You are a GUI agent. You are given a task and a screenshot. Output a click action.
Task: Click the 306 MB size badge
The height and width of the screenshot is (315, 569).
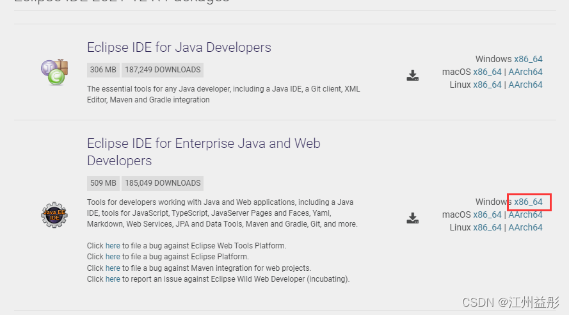pyautogui.click(x=103, y=70)
